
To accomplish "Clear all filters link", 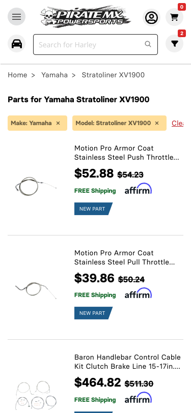I will (x=178, y=123).
